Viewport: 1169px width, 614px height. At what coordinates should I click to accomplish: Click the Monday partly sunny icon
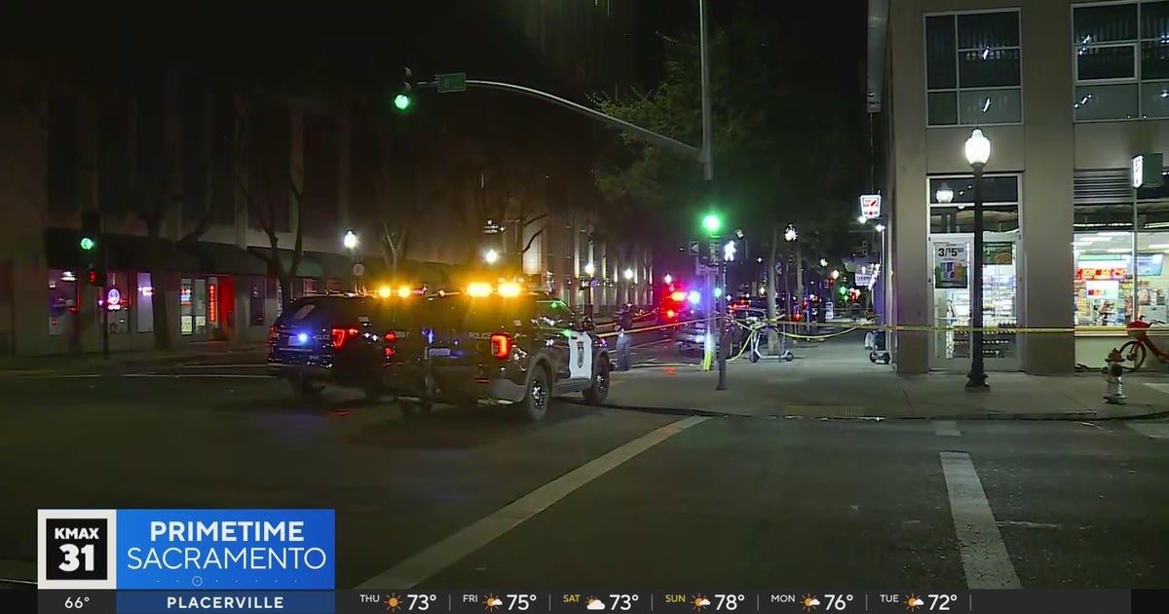pyautogui.click(x=811, y=602)
